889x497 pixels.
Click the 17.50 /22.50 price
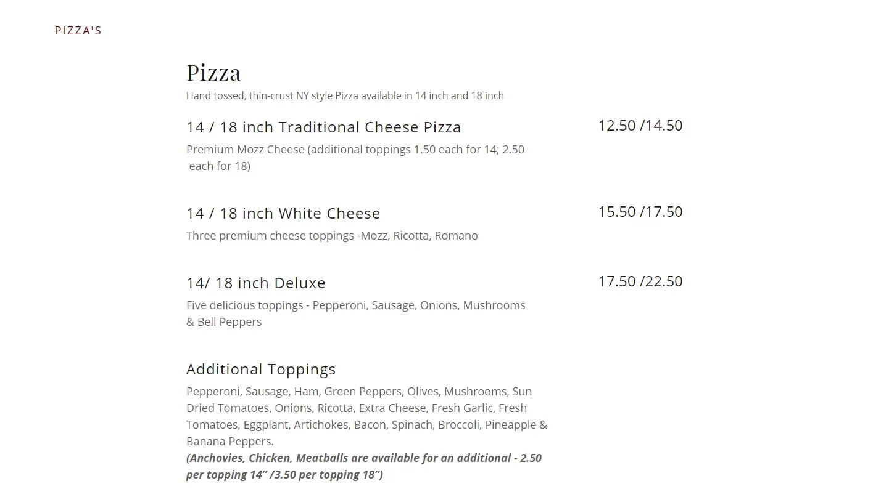(640, 281)
